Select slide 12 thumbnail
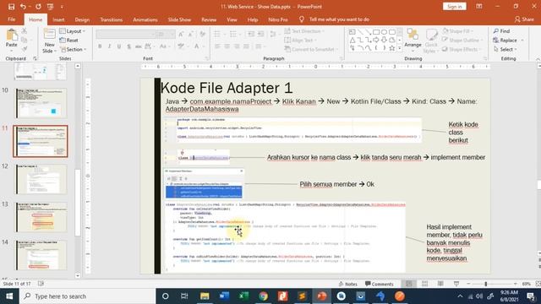541x304 pixels. click(41, 179)
